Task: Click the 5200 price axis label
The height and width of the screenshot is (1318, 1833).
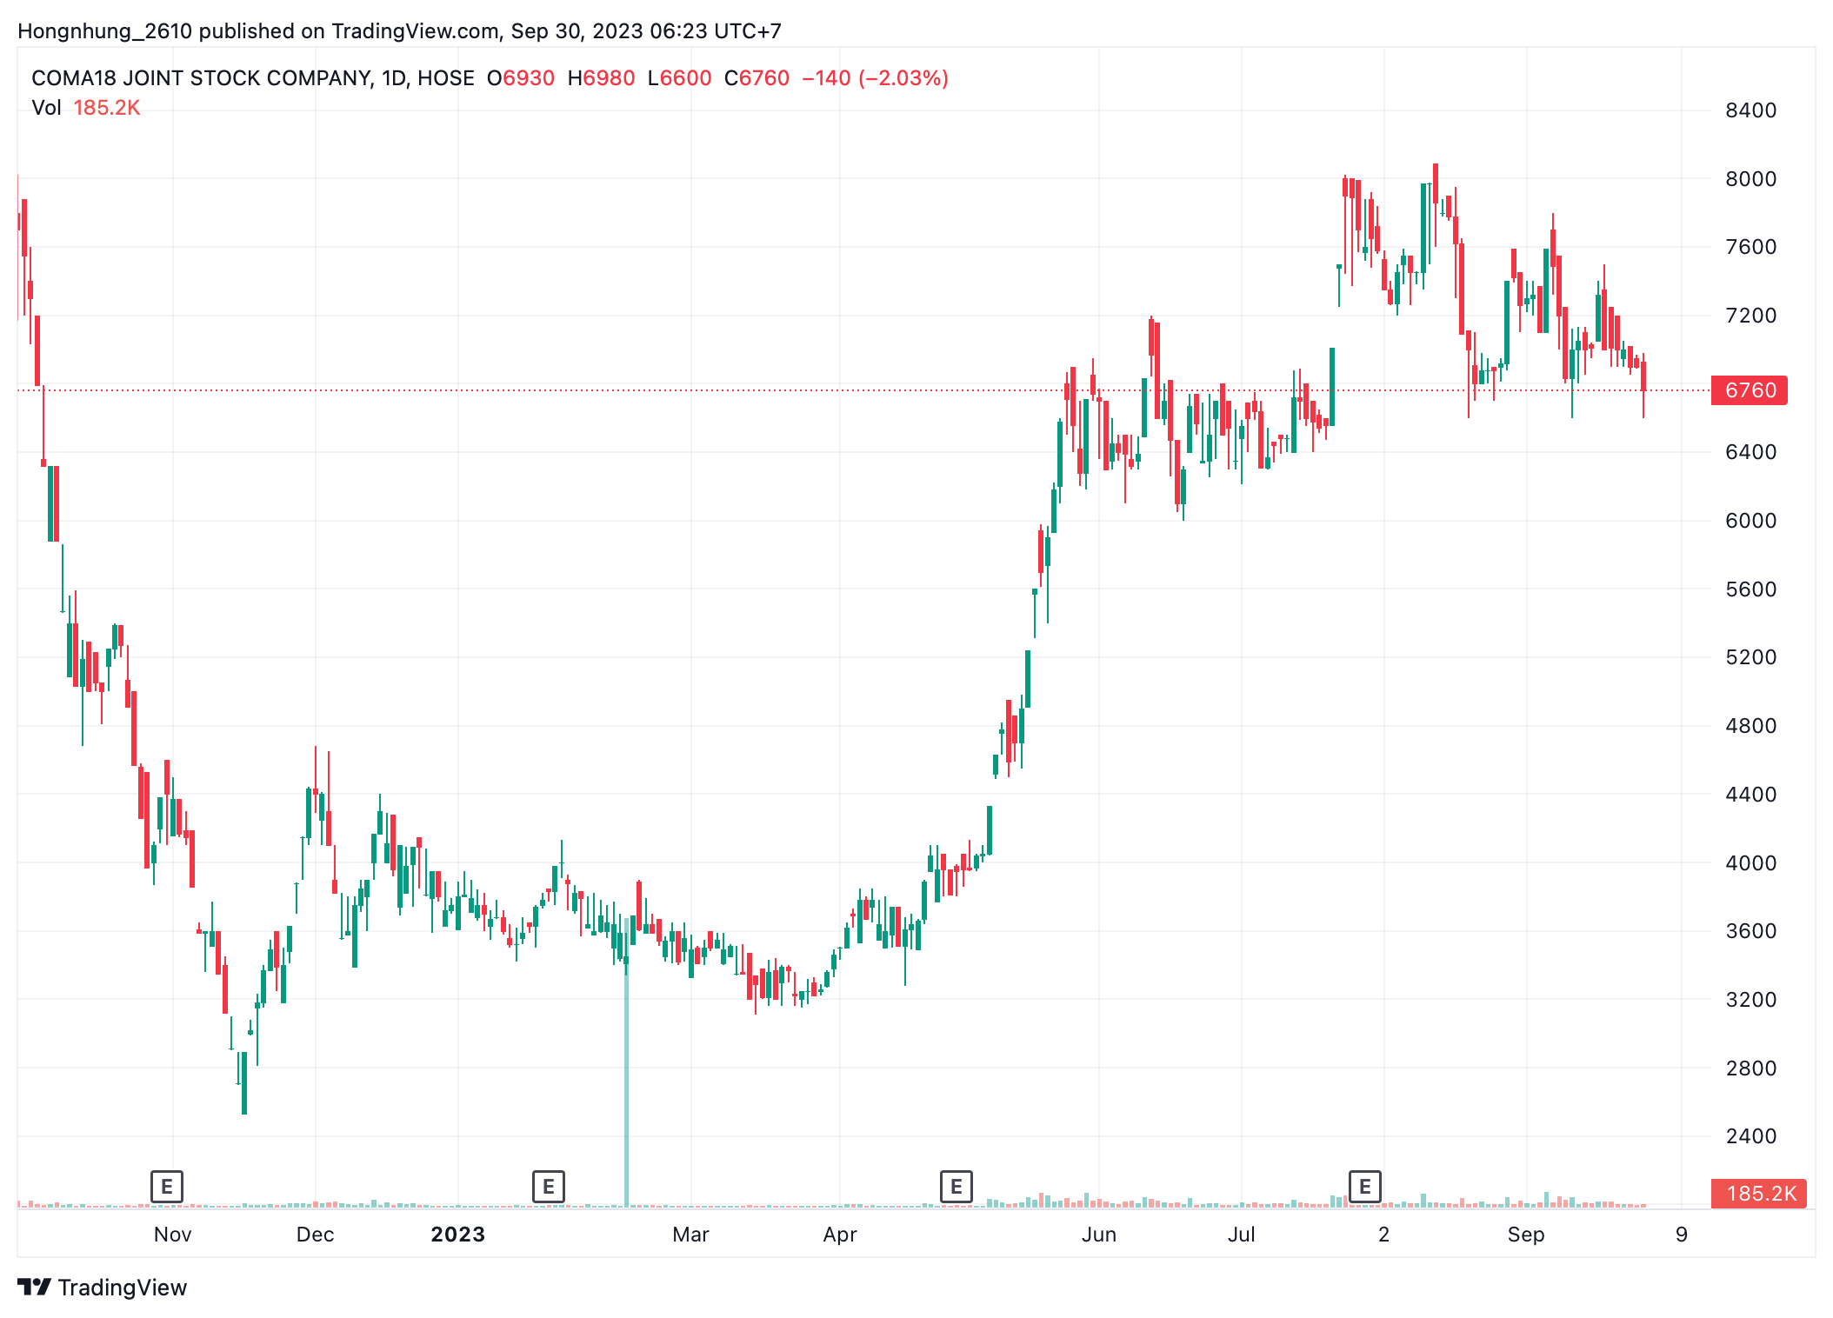Action: (x=1750, y=657)
